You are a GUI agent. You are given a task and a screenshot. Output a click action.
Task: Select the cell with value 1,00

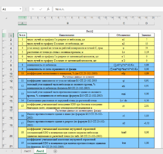146,143
